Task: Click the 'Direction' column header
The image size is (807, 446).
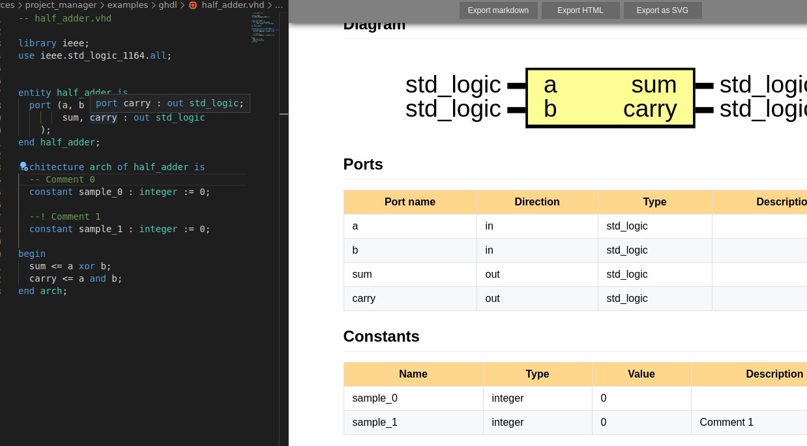Action: tap(537, 202)
